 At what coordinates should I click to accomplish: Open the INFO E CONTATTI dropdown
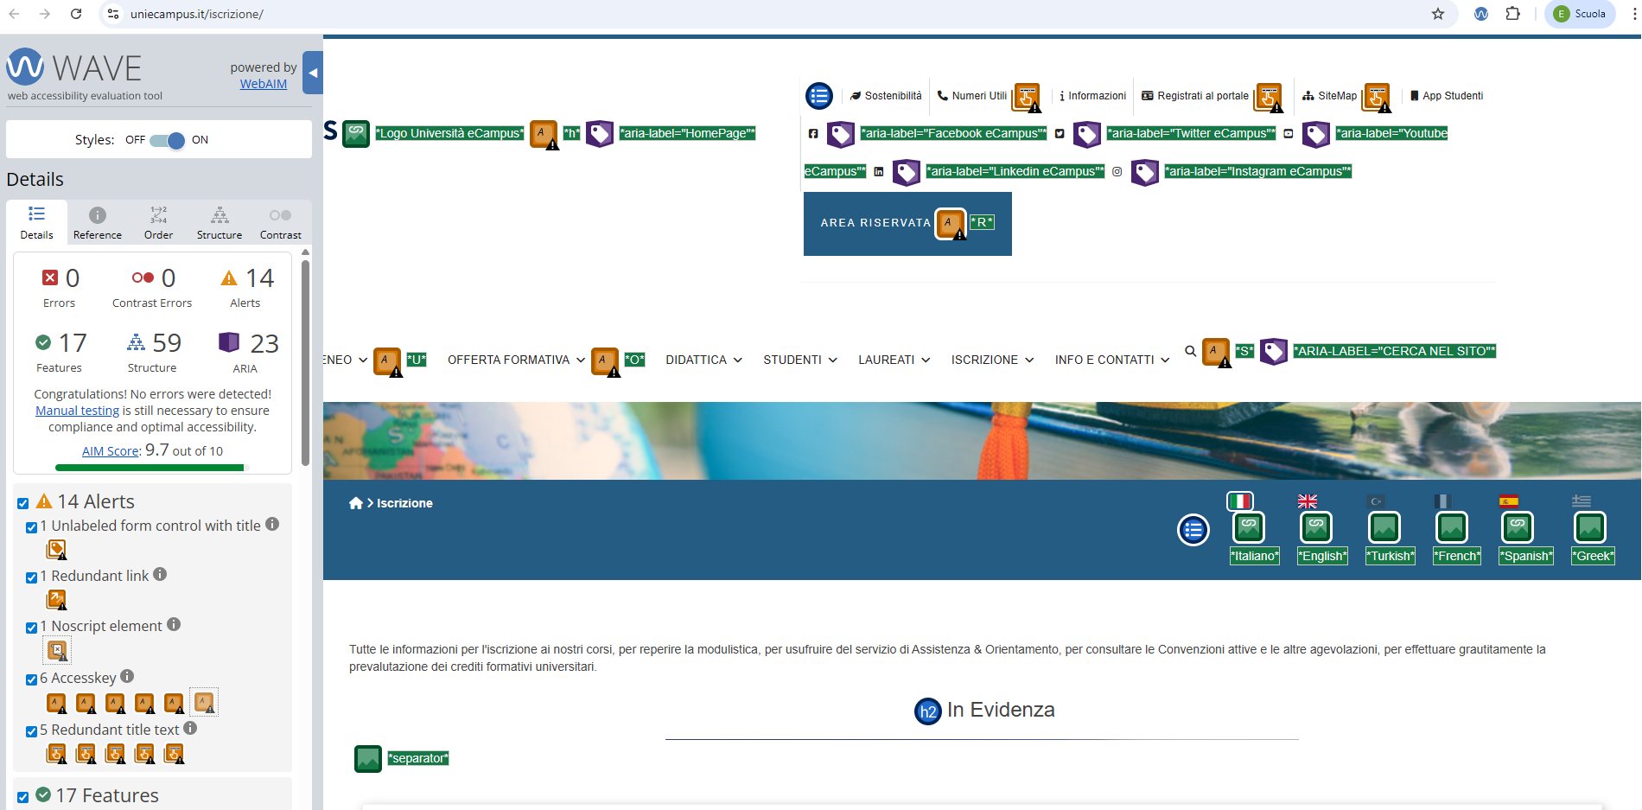point(1111,360)
